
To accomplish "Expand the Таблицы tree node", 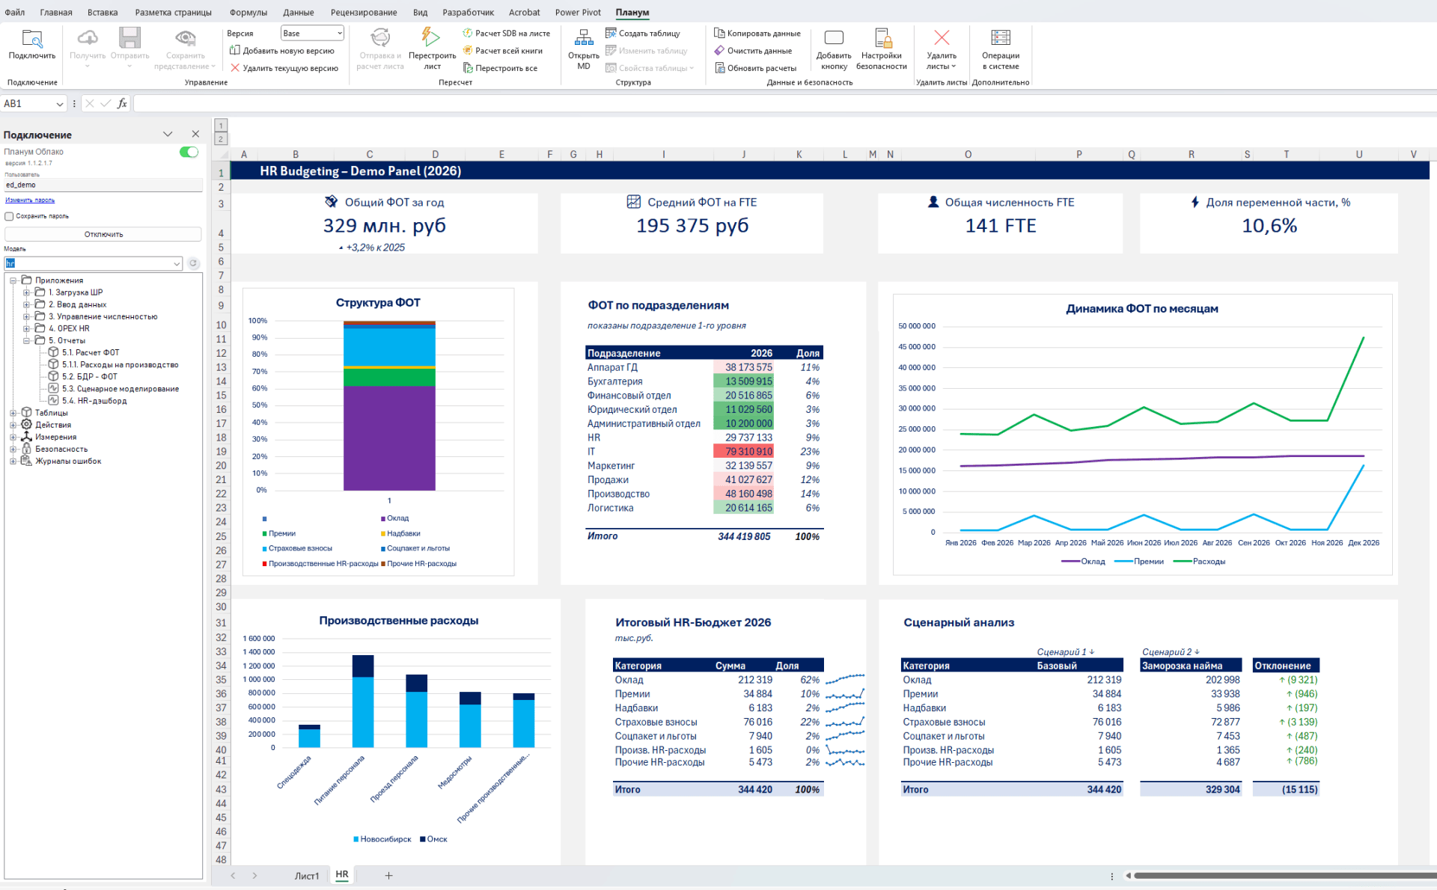I will click(x=13, y=413).
